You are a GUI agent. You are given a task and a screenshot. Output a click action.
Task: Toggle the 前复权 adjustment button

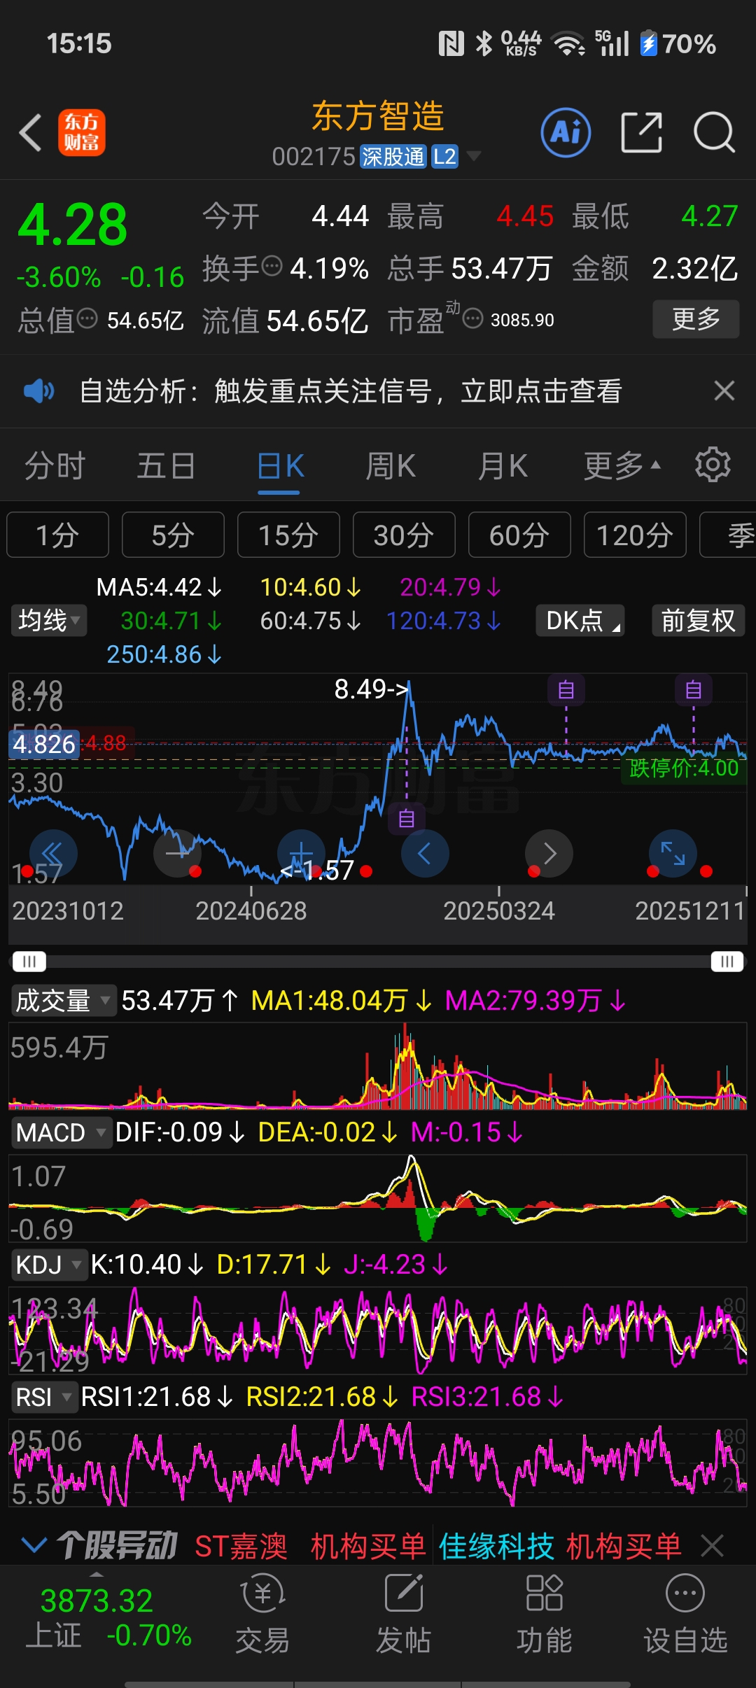(x=698, y=620)
